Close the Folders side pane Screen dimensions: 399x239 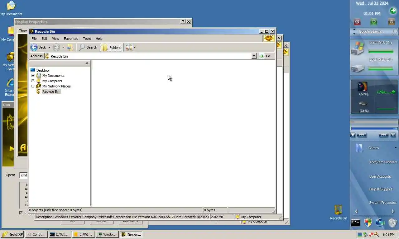pyautogui.click(x=87, y=63)
